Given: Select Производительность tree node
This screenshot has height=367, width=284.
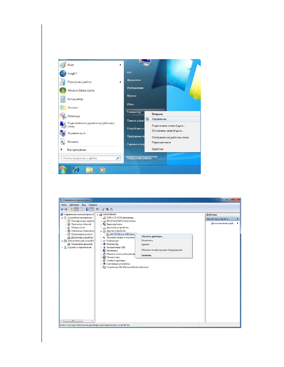Looking at the screenshot, I should tap(82, 234).
